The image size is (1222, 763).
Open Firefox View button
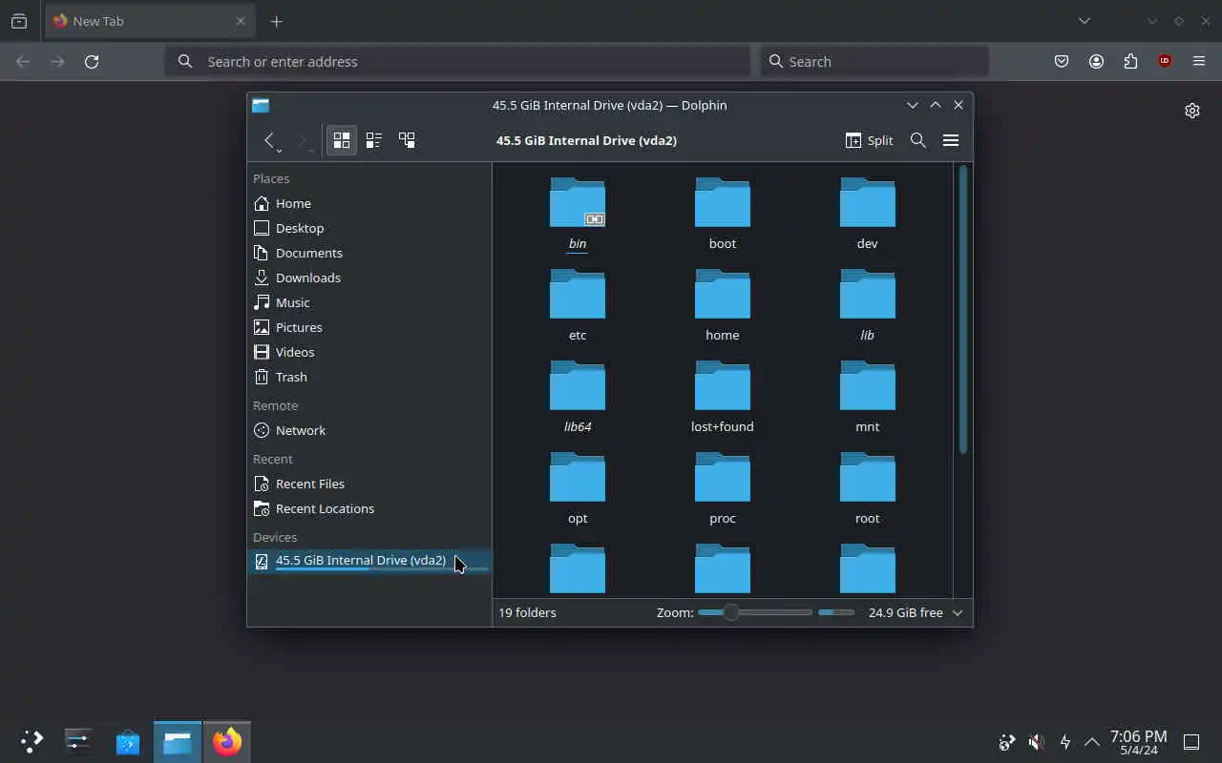point(19,21)
